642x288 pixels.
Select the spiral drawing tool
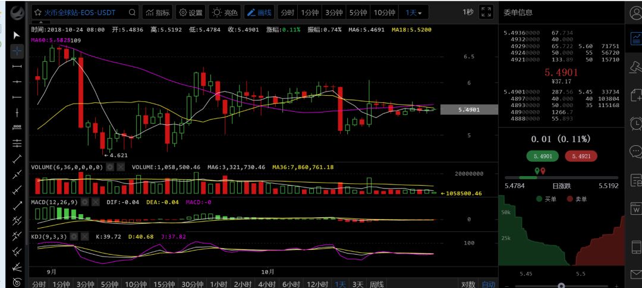pyautogui.click(x=17, y=282)
